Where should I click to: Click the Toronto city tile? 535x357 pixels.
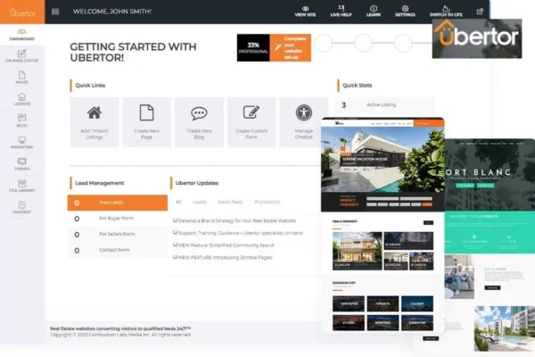(383, 303)
